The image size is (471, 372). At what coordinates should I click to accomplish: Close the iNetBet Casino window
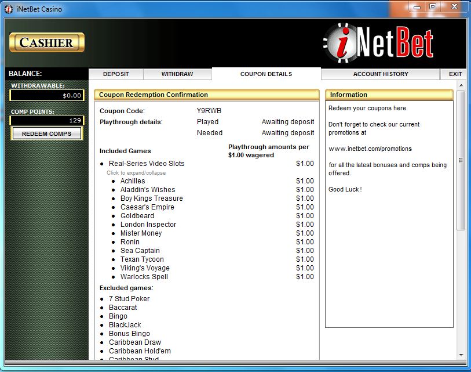click(454, 6)
